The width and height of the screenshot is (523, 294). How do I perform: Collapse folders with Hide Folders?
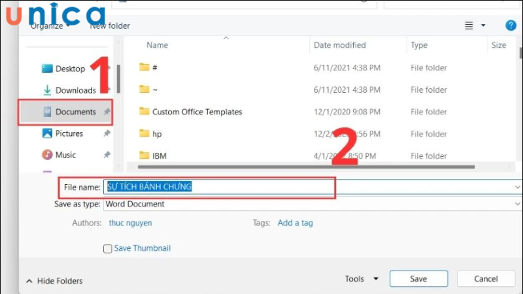click(x=55, y=281)
